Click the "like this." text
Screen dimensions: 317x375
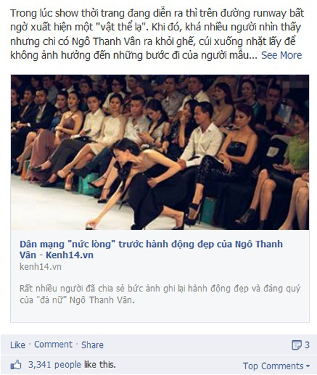(100, 365)
